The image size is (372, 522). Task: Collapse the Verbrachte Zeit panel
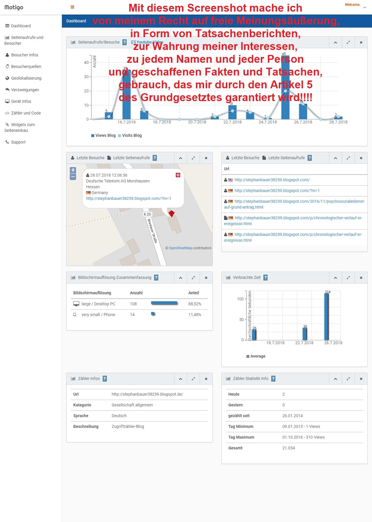[335, 278]
